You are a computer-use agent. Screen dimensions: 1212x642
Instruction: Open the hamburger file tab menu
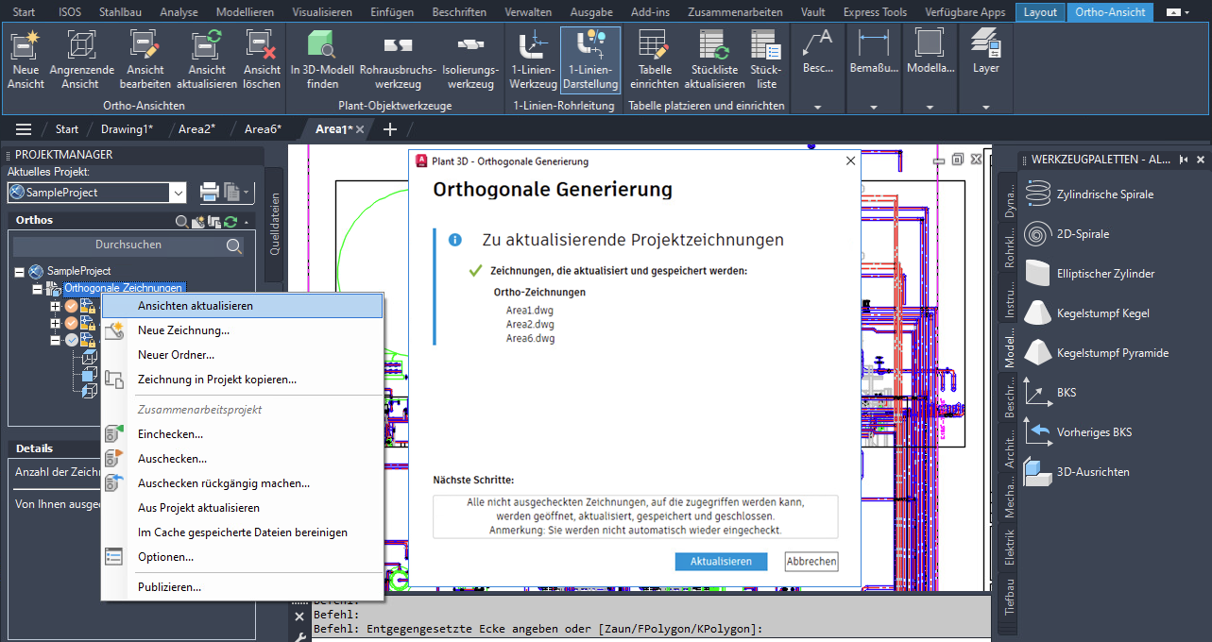(24, 129)
